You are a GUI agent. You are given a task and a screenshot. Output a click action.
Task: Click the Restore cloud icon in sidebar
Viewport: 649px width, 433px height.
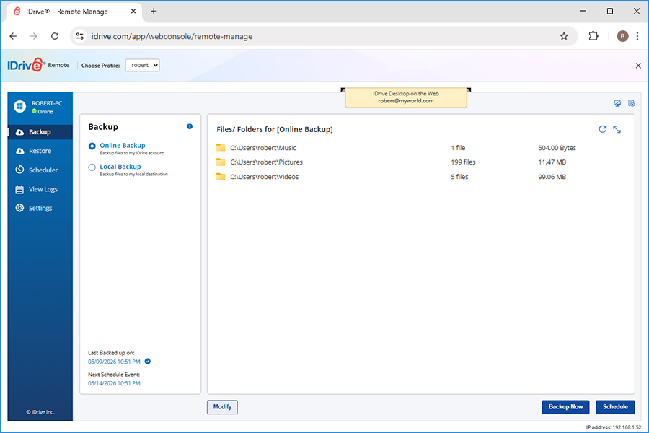tap(19, 152)
